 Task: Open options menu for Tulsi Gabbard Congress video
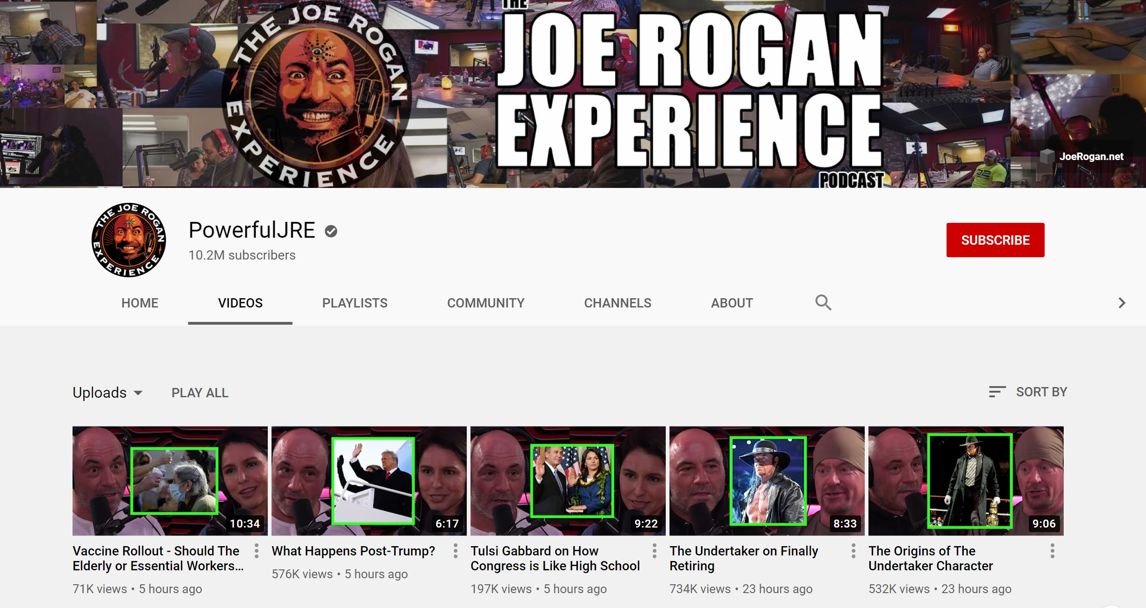(655, 551)
